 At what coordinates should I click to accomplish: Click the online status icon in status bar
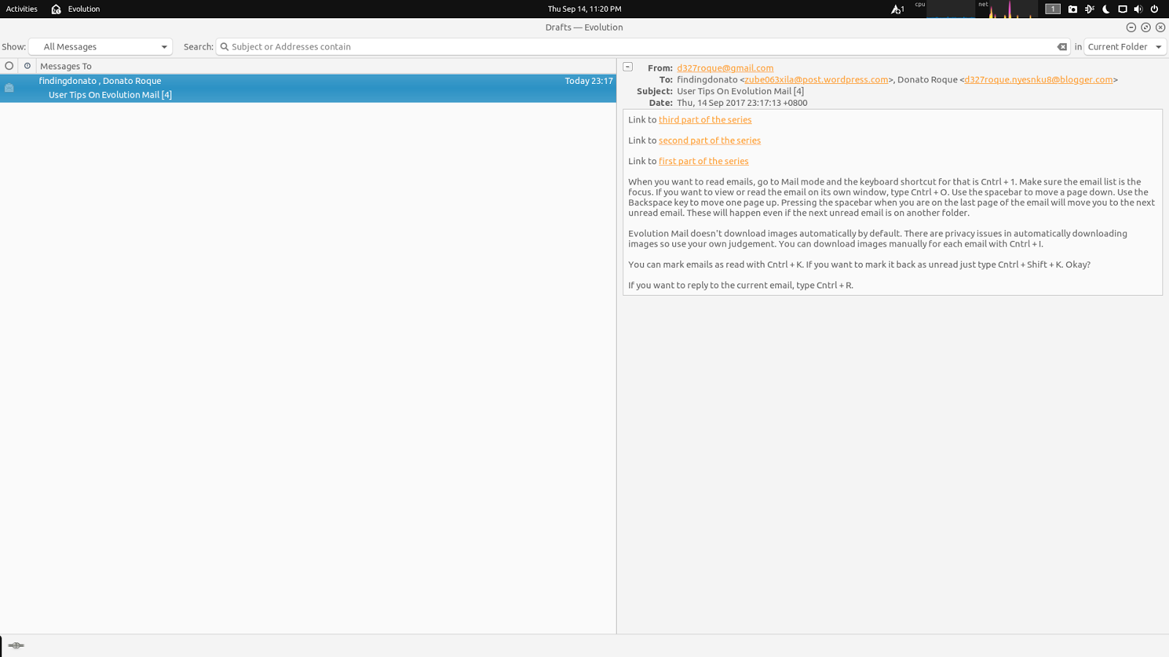click(x=16, y=645)
